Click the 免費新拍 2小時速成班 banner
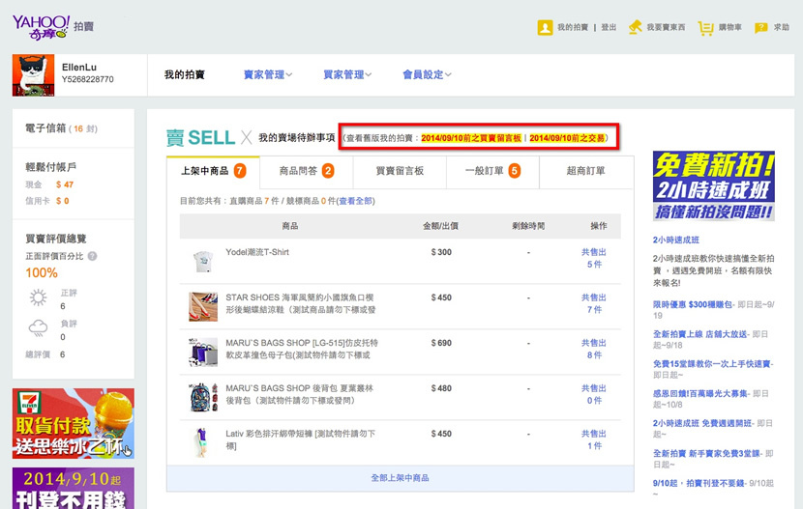 pos(713,185)
